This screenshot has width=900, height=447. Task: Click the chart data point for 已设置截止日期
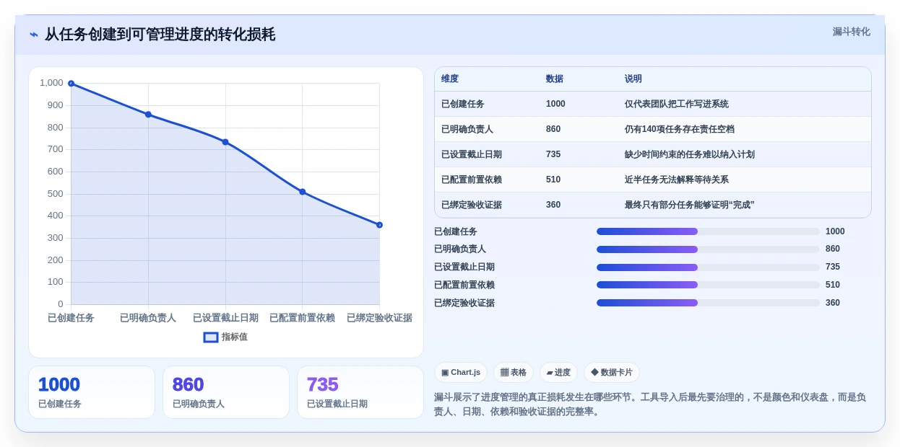point(225,142)
